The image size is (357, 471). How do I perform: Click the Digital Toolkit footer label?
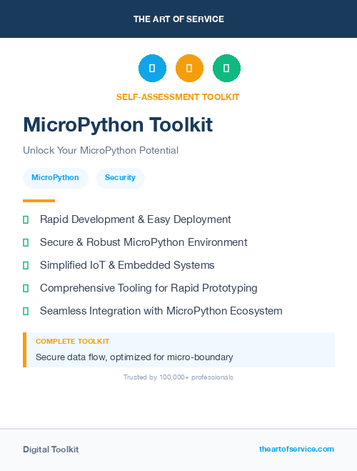[51, 450]
